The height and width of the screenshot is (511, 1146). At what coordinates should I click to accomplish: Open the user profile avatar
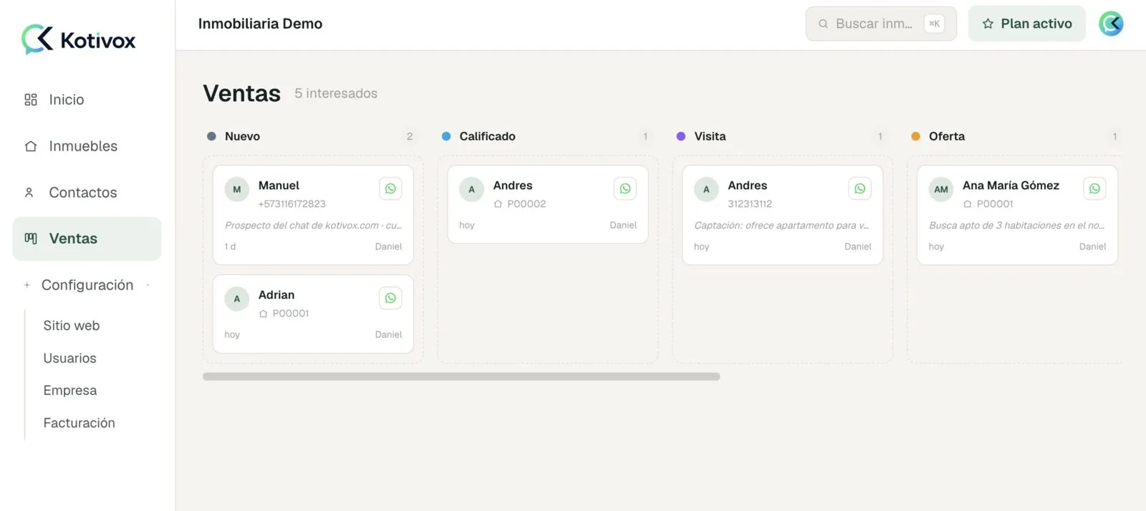[1112, 24]
